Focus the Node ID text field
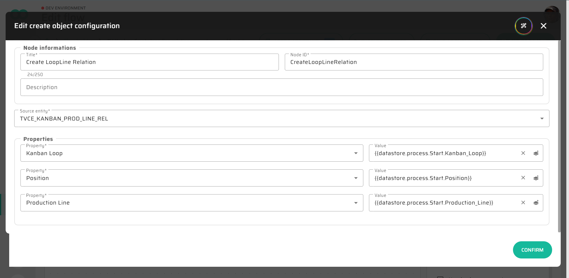Screen dimensions: 569x278 (413, 62)
